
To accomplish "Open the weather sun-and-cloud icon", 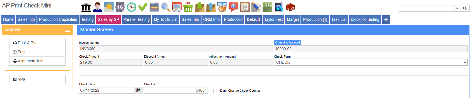I will point(109,7).
